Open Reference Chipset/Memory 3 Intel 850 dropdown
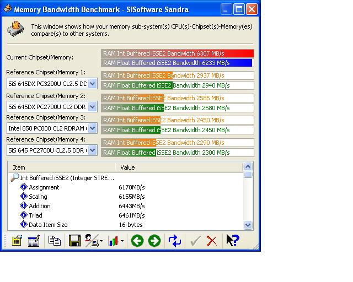The image size is (353, 282). [92, 128]
